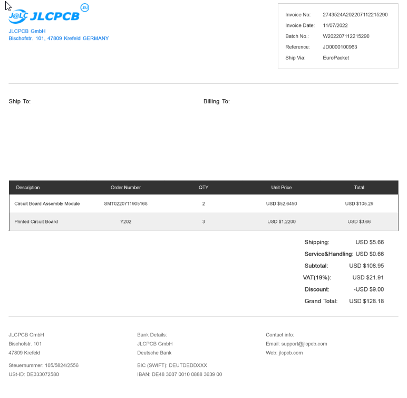Image resolution: width=407 pixels, height=398 pixels.
Task: Select row total USD $3.66
Action: [359, 222]
